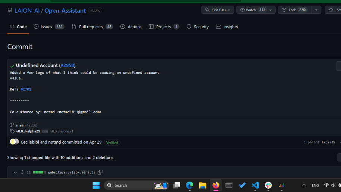The width and height of the screenshot is (341, 192).
Task: Switch to Firefox in the taskbar
Action: pyautogui.click(x=216, y=185)
